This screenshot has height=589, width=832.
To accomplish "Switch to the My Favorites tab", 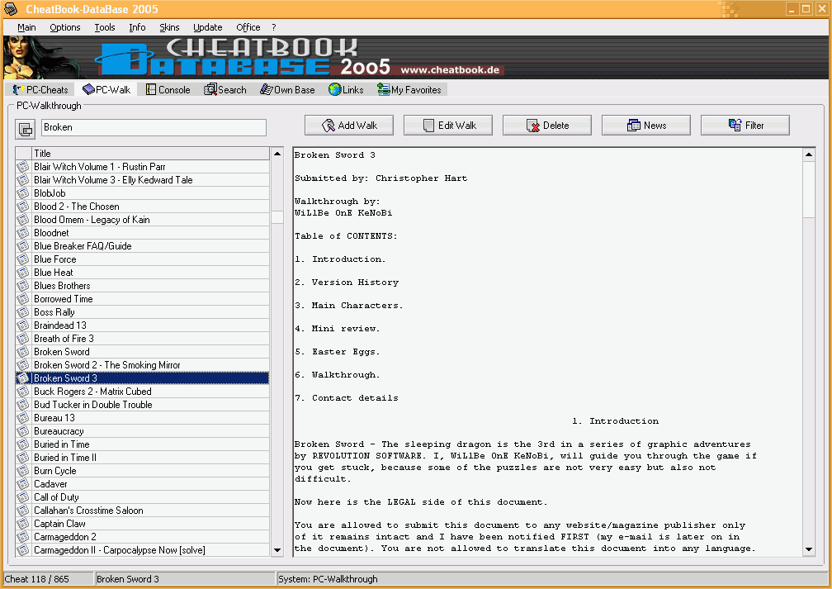I will coord(409,90).
